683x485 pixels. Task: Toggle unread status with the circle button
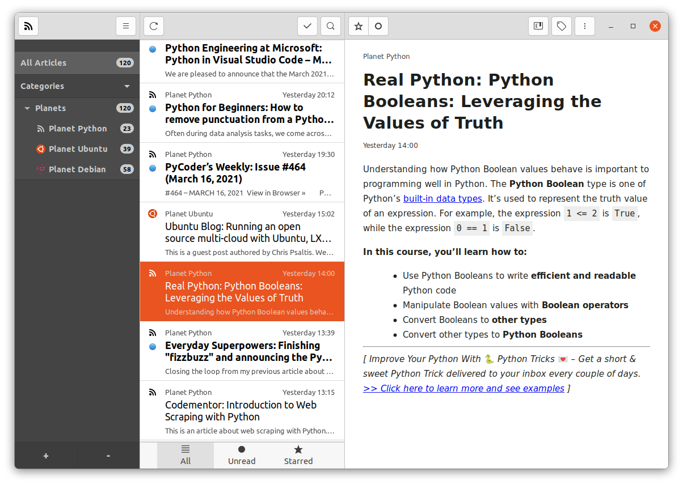[x=378, y=26]
